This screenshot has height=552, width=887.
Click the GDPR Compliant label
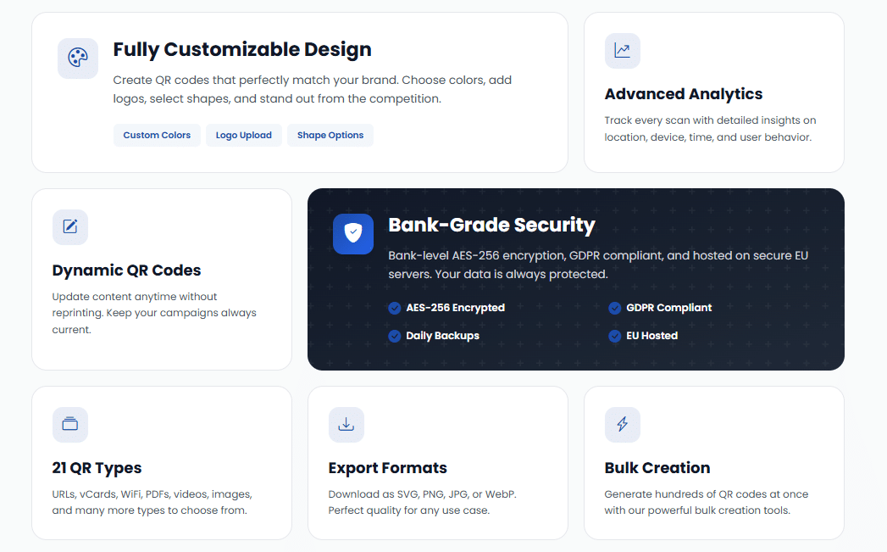click(668, 308)
